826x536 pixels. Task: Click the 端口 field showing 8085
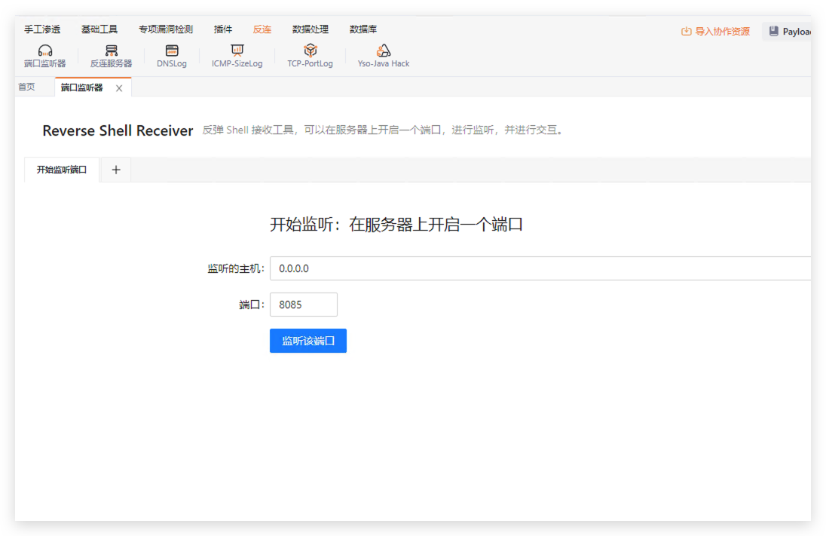303,305
